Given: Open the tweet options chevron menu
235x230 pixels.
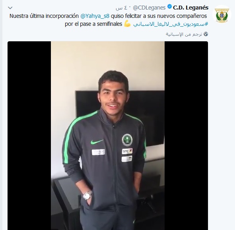Looking at the screenshot, I should click(10, 8).
